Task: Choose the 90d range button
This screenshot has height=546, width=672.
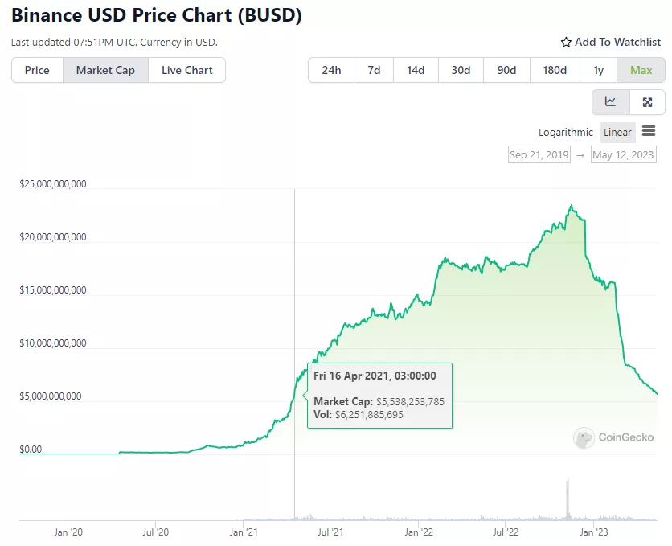Action: tap(506, 70)
